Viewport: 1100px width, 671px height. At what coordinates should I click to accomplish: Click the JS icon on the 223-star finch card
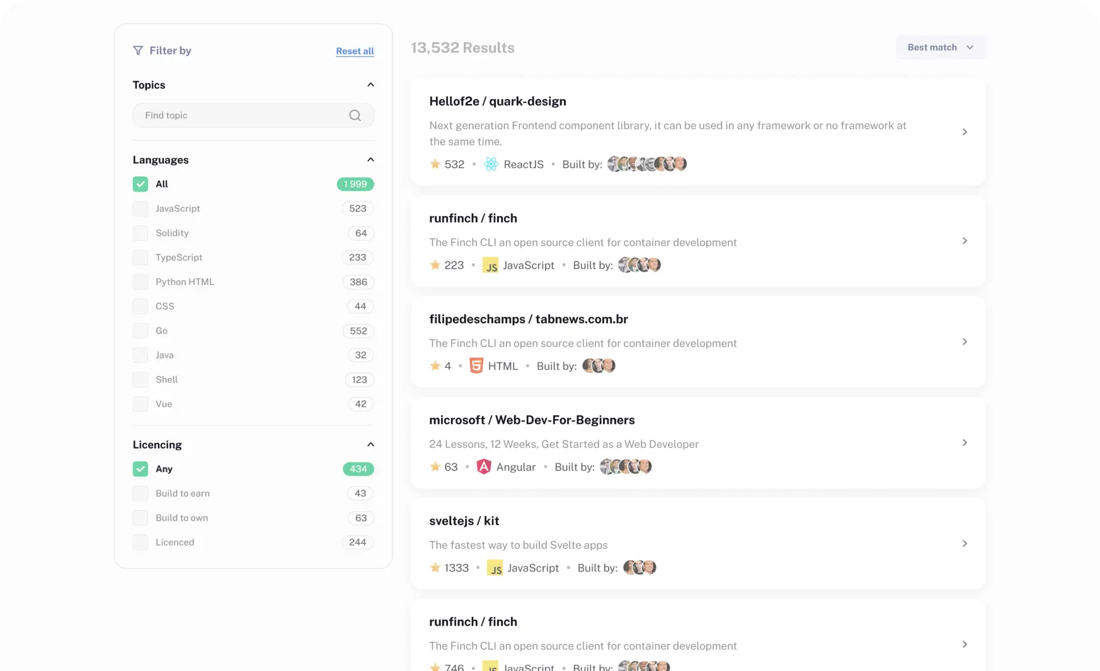pyautogui.click(x=490, y=265)
